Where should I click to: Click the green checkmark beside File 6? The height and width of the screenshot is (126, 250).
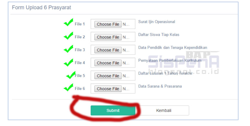(68, 87)
